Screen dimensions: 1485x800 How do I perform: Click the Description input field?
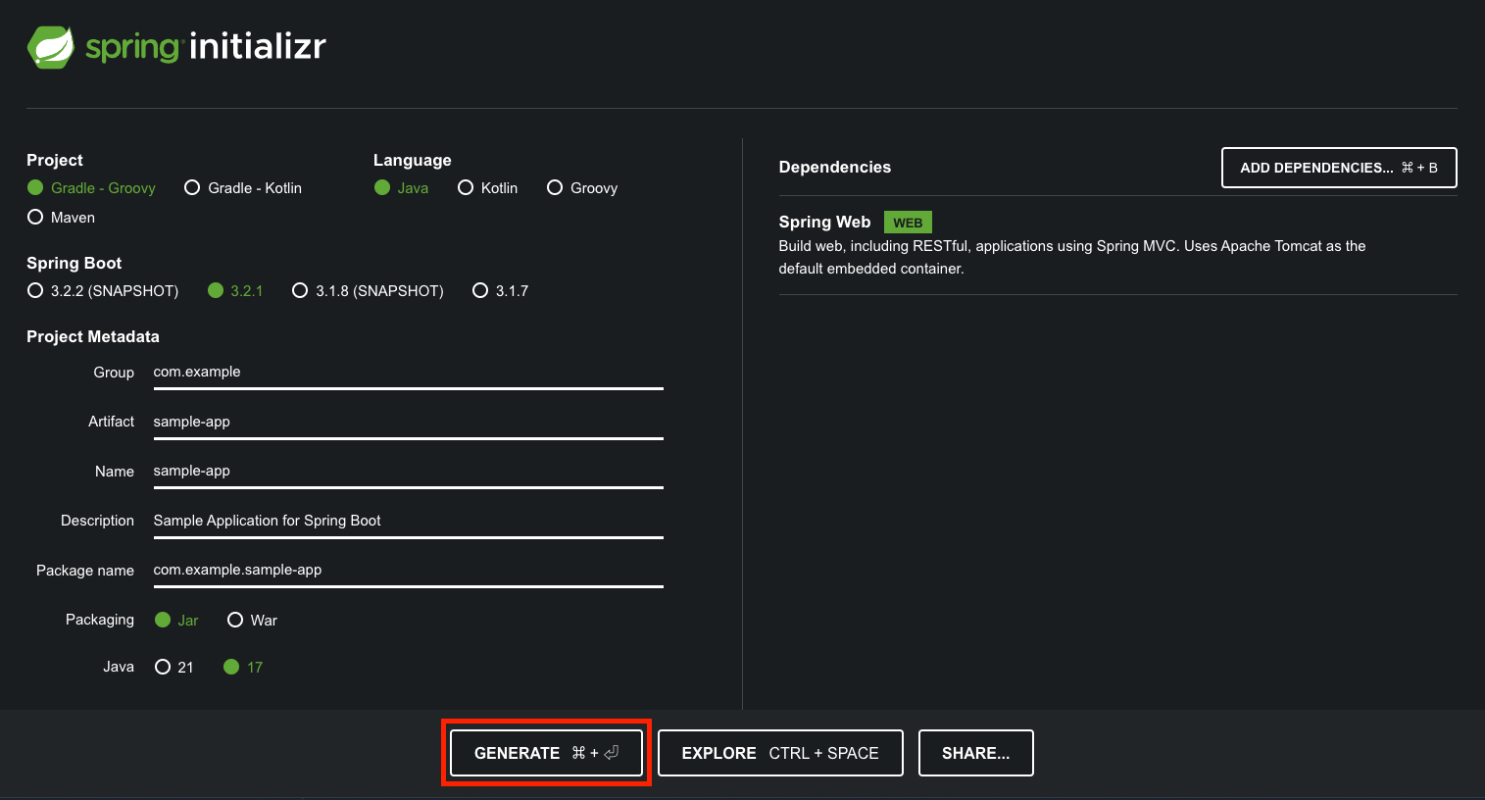tap(392, 521)
